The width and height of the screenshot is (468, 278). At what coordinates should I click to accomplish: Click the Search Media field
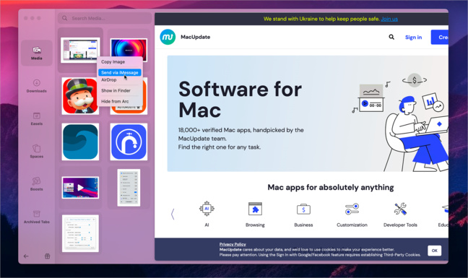(105, 18)
